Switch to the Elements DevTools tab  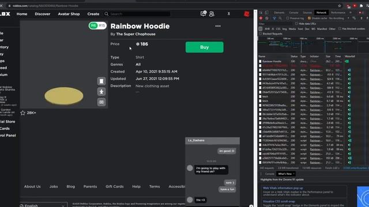[279, 13]
